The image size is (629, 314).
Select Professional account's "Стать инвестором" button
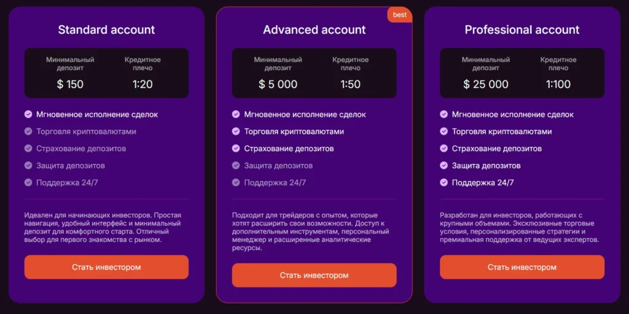coord(522,267)
